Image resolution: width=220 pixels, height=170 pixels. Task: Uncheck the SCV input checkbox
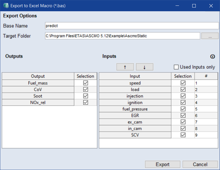pyautogui.click(x=183, y=135)
